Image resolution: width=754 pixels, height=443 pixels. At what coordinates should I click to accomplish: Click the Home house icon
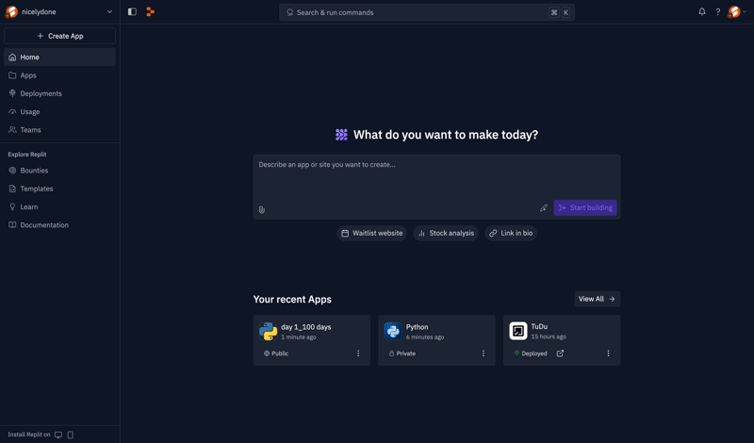coord(12,57)
